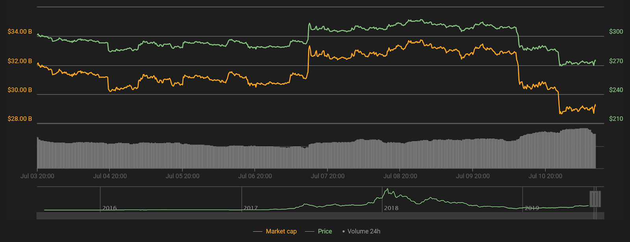Click the 2016 label in the navigator

[109, 208]
